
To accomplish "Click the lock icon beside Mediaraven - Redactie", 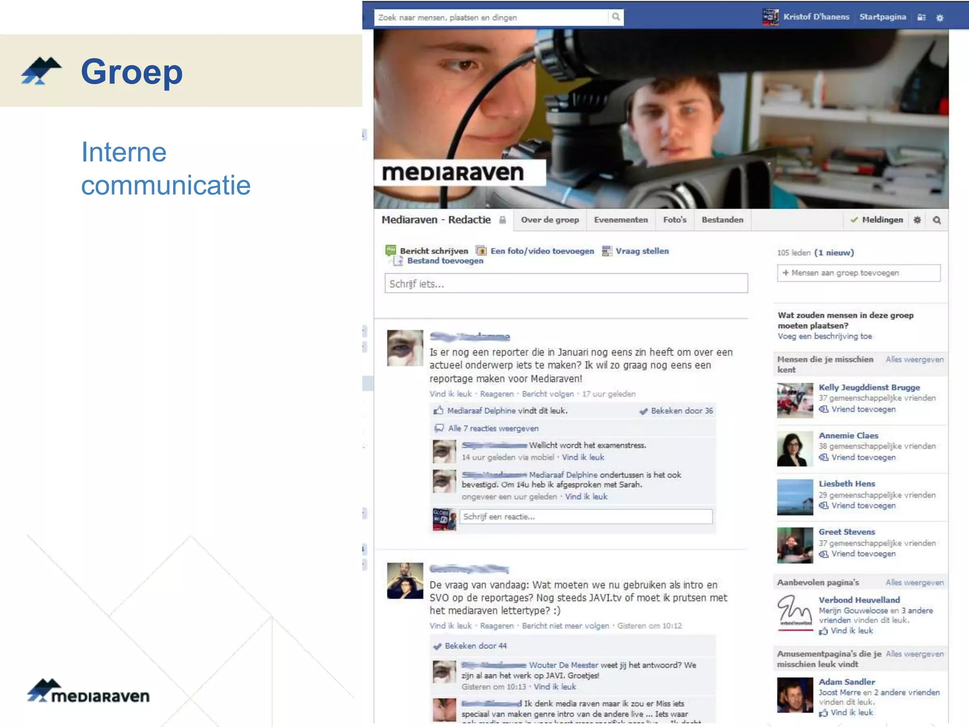I will click(x=502, y=220).
